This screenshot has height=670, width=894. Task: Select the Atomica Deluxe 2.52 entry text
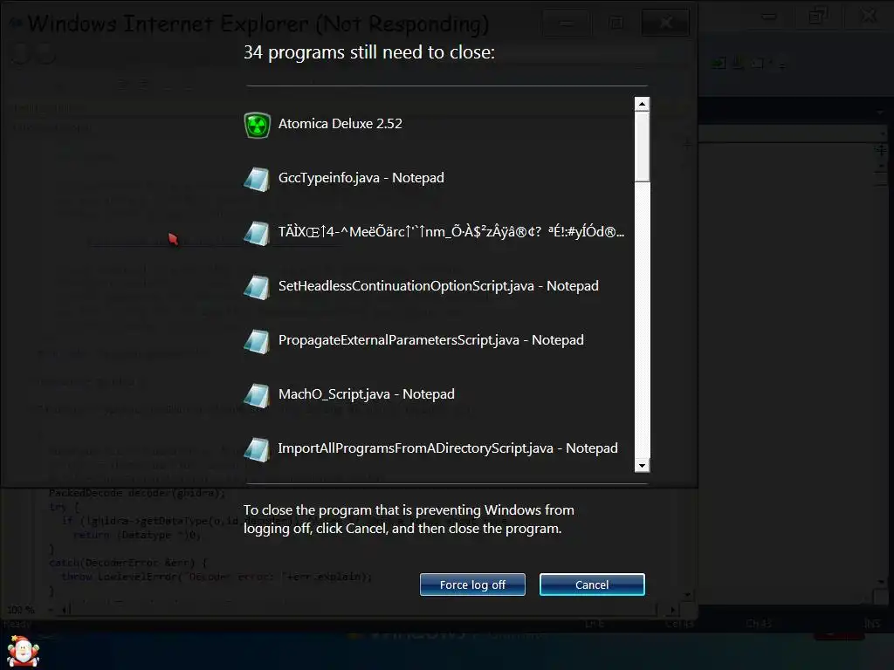coord(340,124)
